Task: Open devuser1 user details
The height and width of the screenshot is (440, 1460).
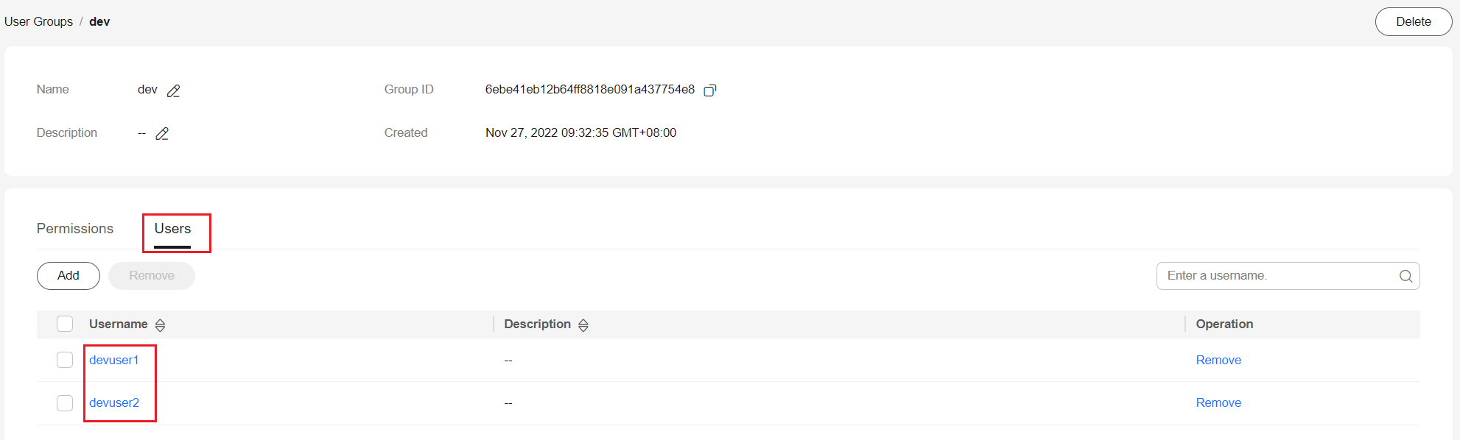Action: pos(114,360)
